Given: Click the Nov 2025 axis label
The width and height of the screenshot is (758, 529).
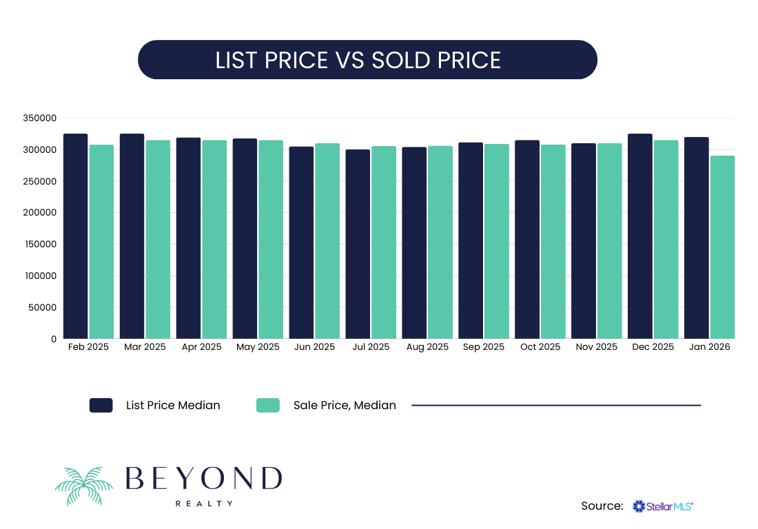Looking at the screenshot, I should [596, 347].
